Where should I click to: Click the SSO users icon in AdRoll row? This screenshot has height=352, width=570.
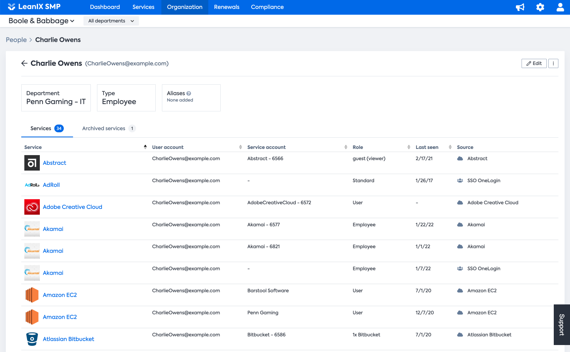pos(460,181)
